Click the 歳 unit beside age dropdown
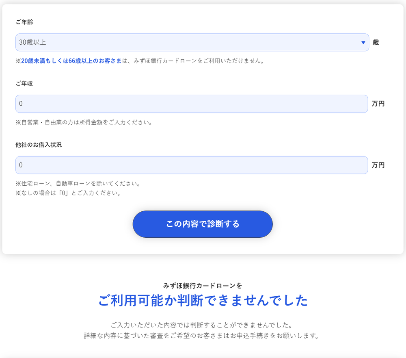The image size is (406, 358). coord(376,42)
